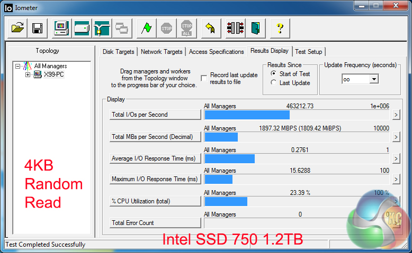Click the 463212.73 IOPS value
Screen dimensions: 412x253
click(x=300, y=106)
